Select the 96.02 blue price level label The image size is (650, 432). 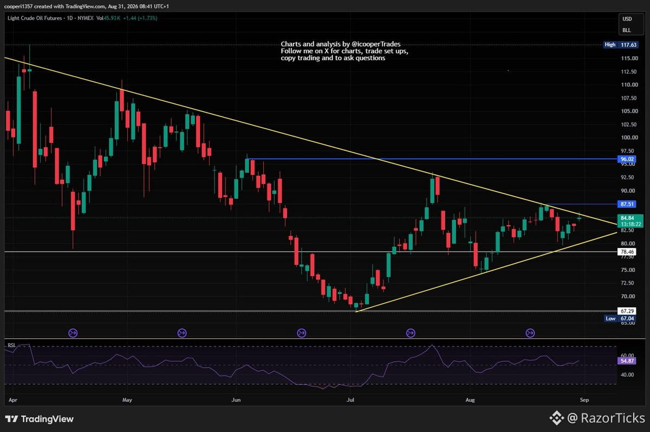point(627,160)
